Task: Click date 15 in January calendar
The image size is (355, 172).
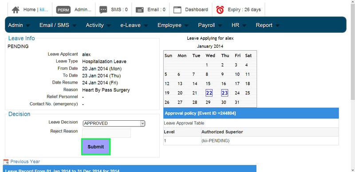Action: [x=208, y=84]
